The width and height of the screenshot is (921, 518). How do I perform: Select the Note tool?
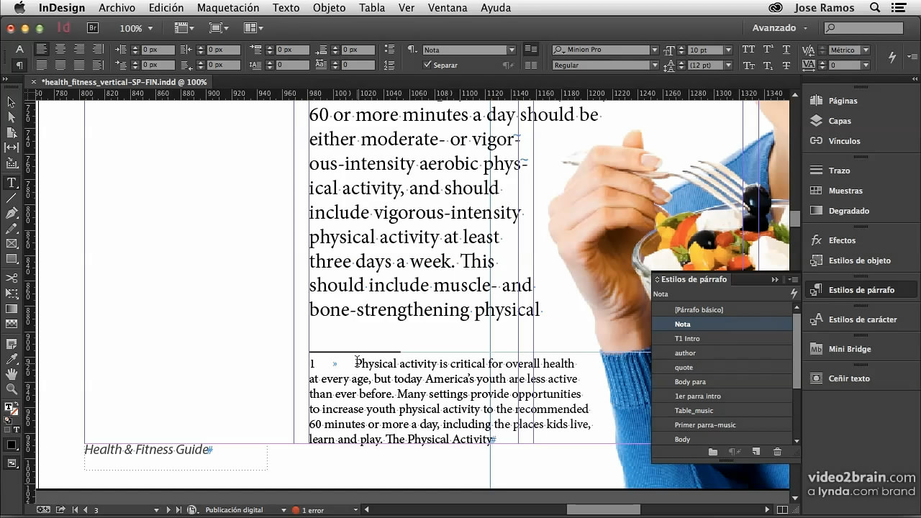click(12, 344)
